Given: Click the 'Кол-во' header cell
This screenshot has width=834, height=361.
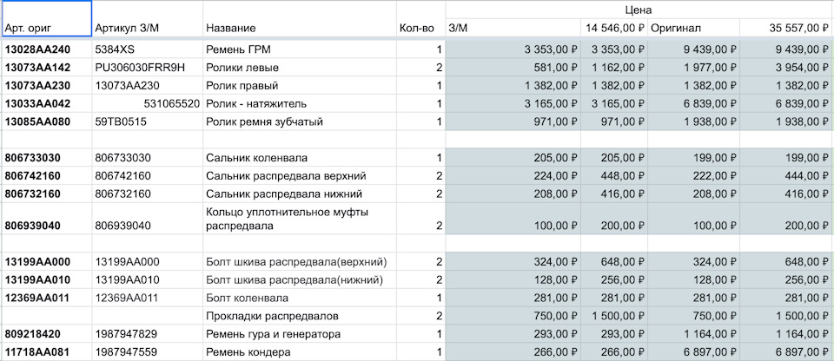Looking at the screenshot, I should 417,29.
